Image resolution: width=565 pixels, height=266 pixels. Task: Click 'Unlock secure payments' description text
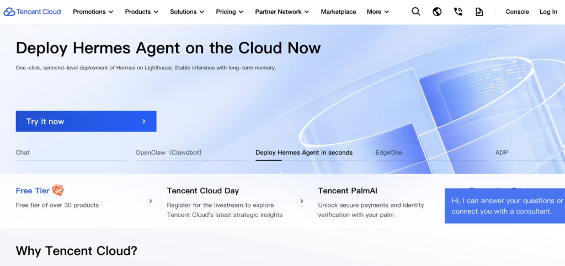(371, 210)
